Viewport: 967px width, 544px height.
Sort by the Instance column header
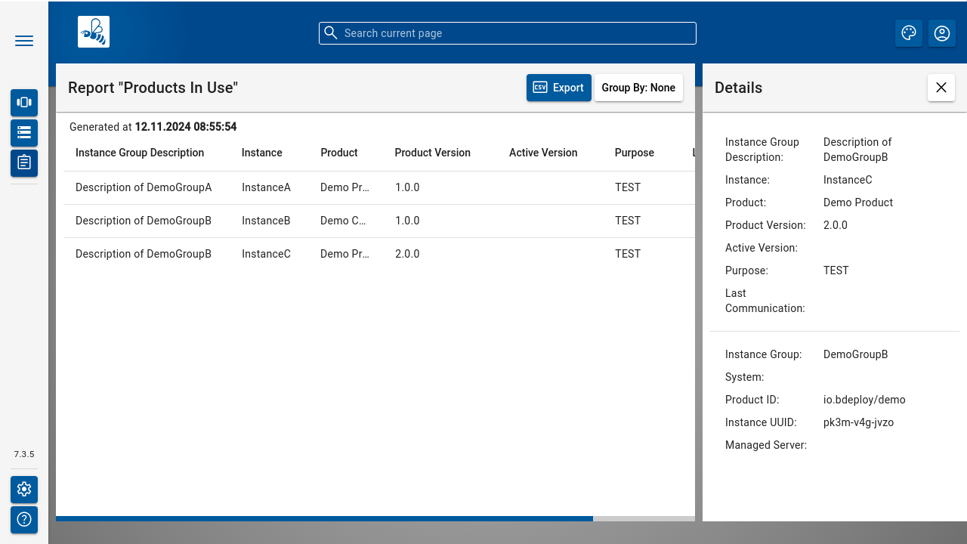[262, 153]
